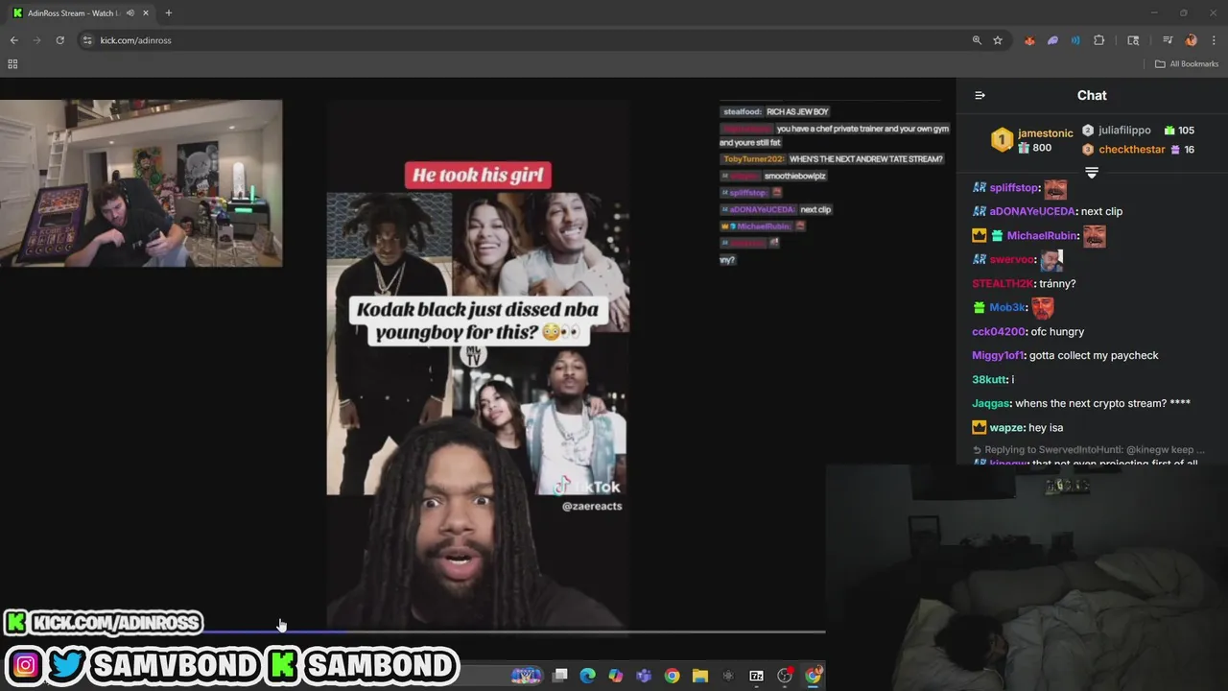This screenshot has width=1228, height=691.
Task: Go forward using browser forward arrow
Action: point(36,40)
